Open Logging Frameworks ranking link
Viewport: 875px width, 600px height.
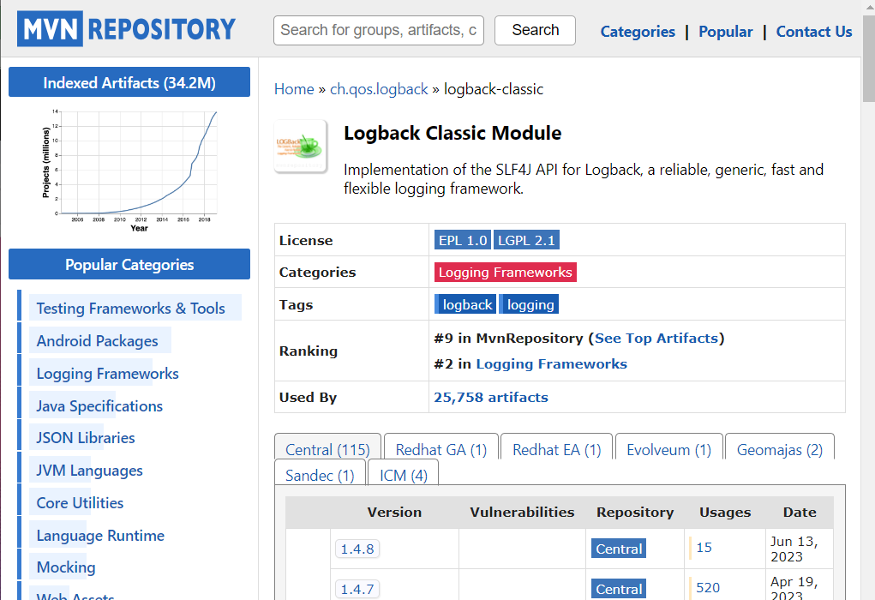(x=551, y=364)
